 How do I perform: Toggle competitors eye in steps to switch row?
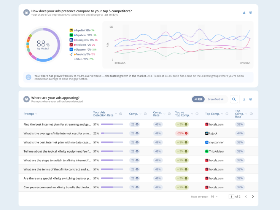(137, 161)
